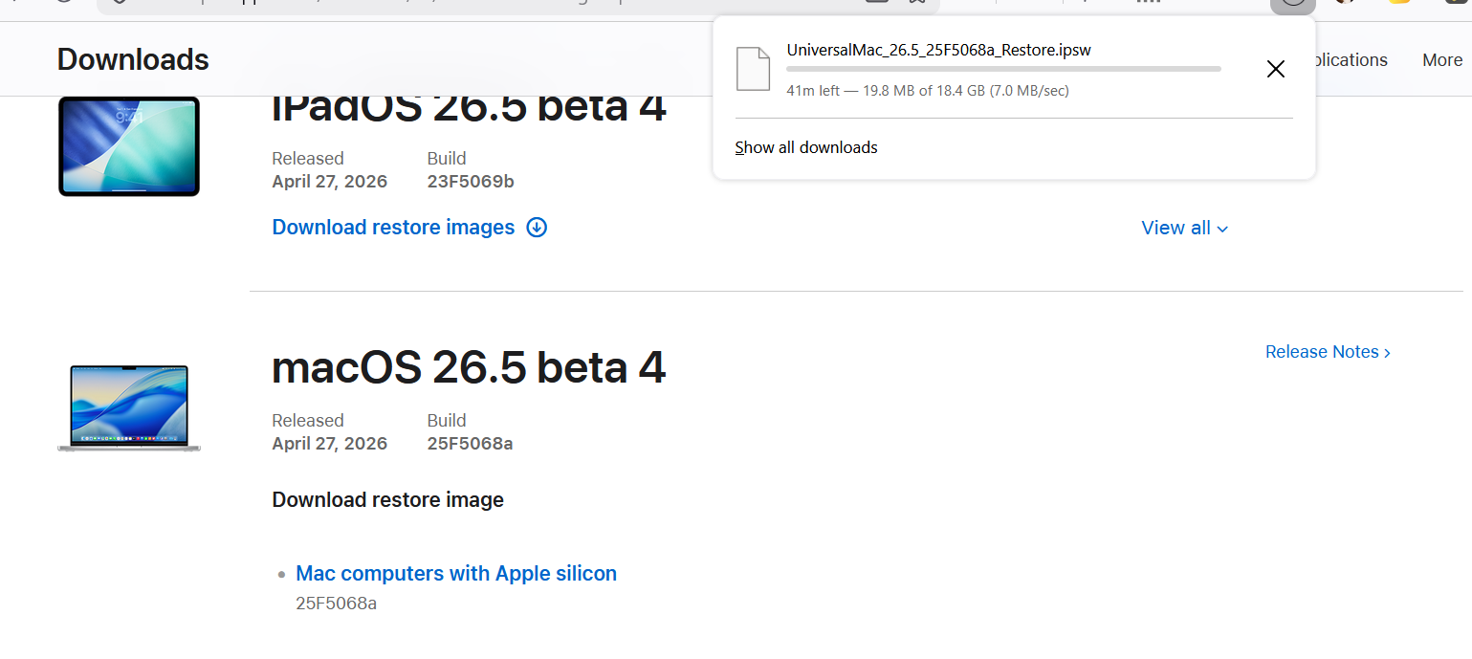Screen dimensions: 1472x659
Task: Click the iPad device thumbnail image
Action: (x=129, y=146)
